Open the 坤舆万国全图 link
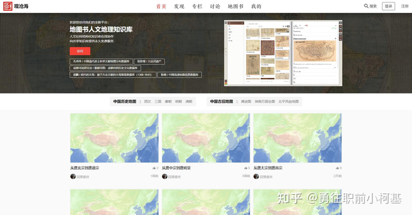Screen dimensions: 412x215 pos(265,102)
